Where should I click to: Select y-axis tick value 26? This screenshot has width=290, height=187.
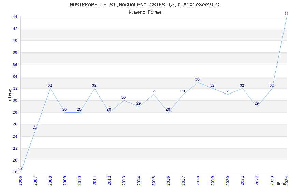(15, 124)
